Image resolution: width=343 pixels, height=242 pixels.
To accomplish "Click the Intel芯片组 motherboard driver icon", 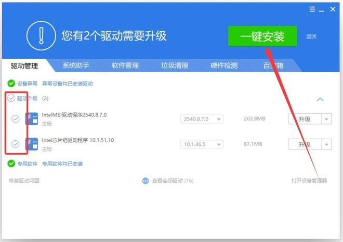I will coord(32,144).
